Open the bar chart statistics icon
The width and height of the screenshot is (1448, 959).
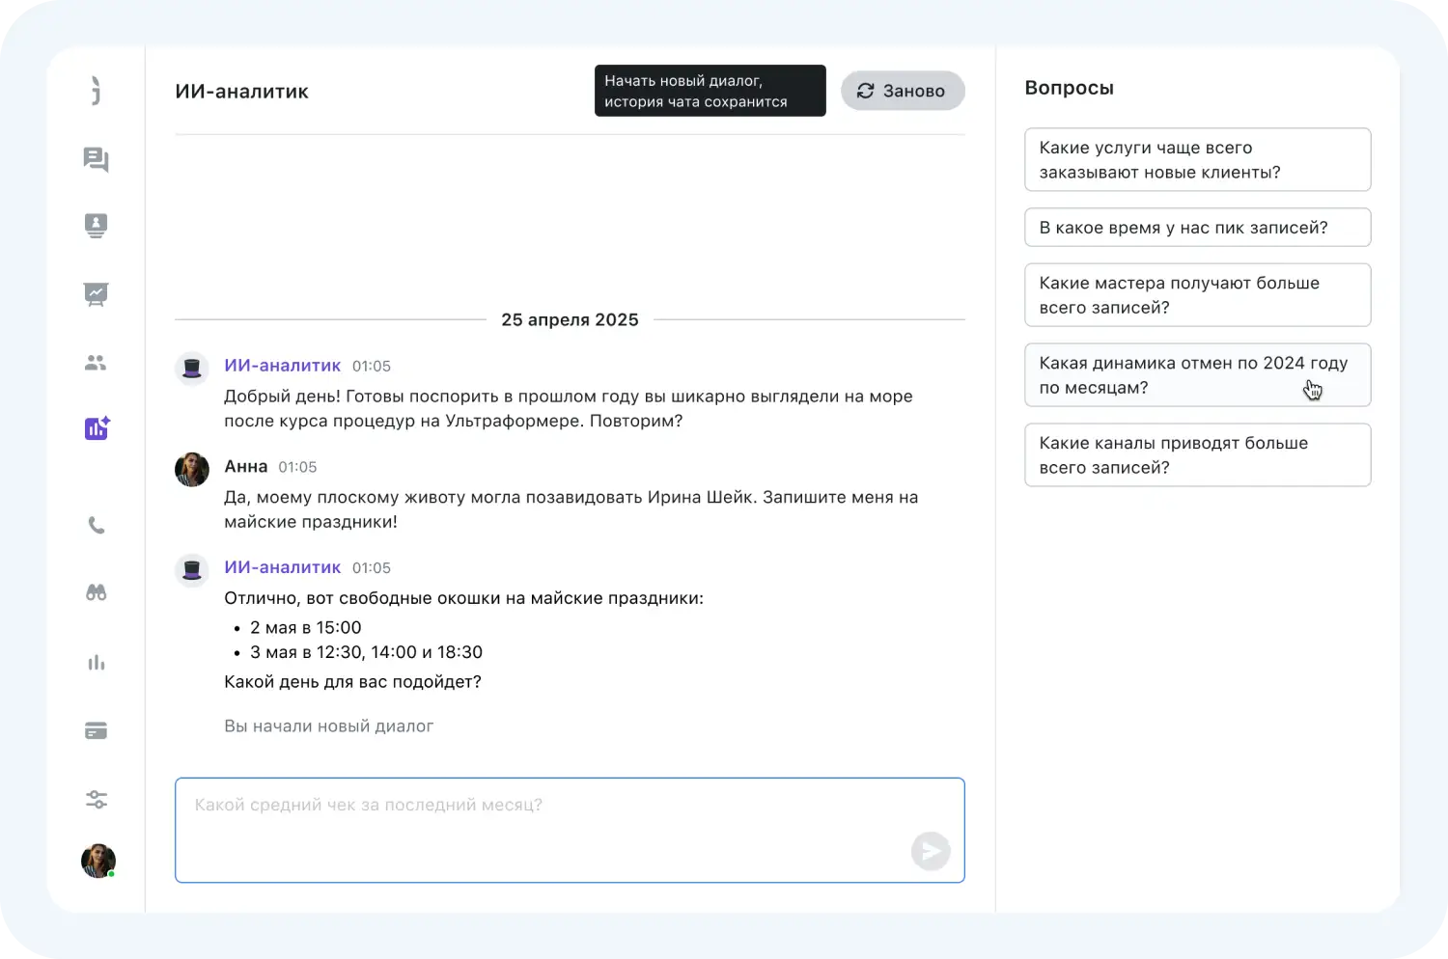pyautogui.click(x=97, y=663)
